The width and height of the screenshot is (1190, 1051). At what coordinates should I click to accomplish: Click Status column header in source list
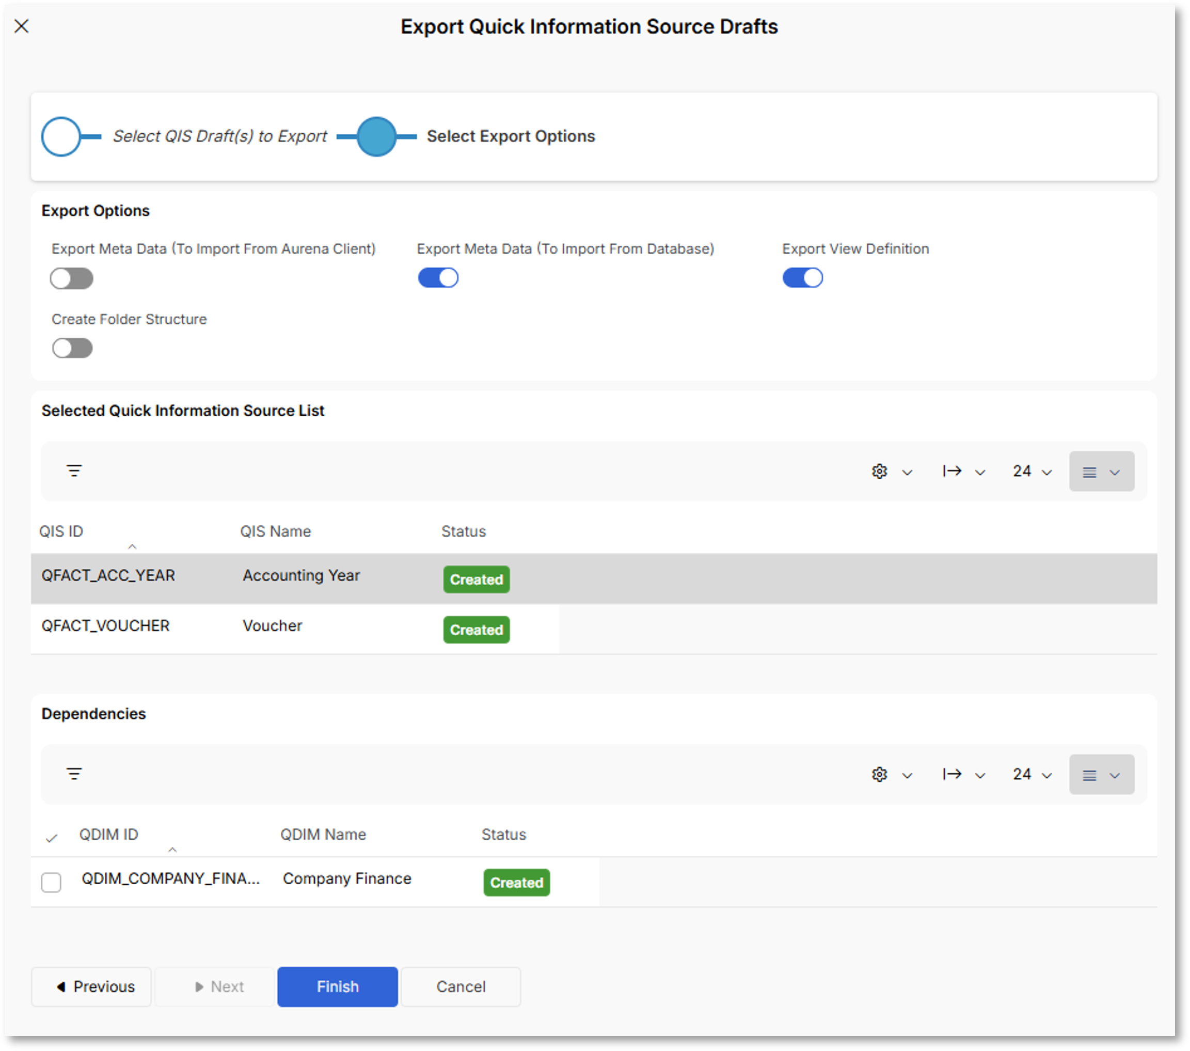(464, 531)
